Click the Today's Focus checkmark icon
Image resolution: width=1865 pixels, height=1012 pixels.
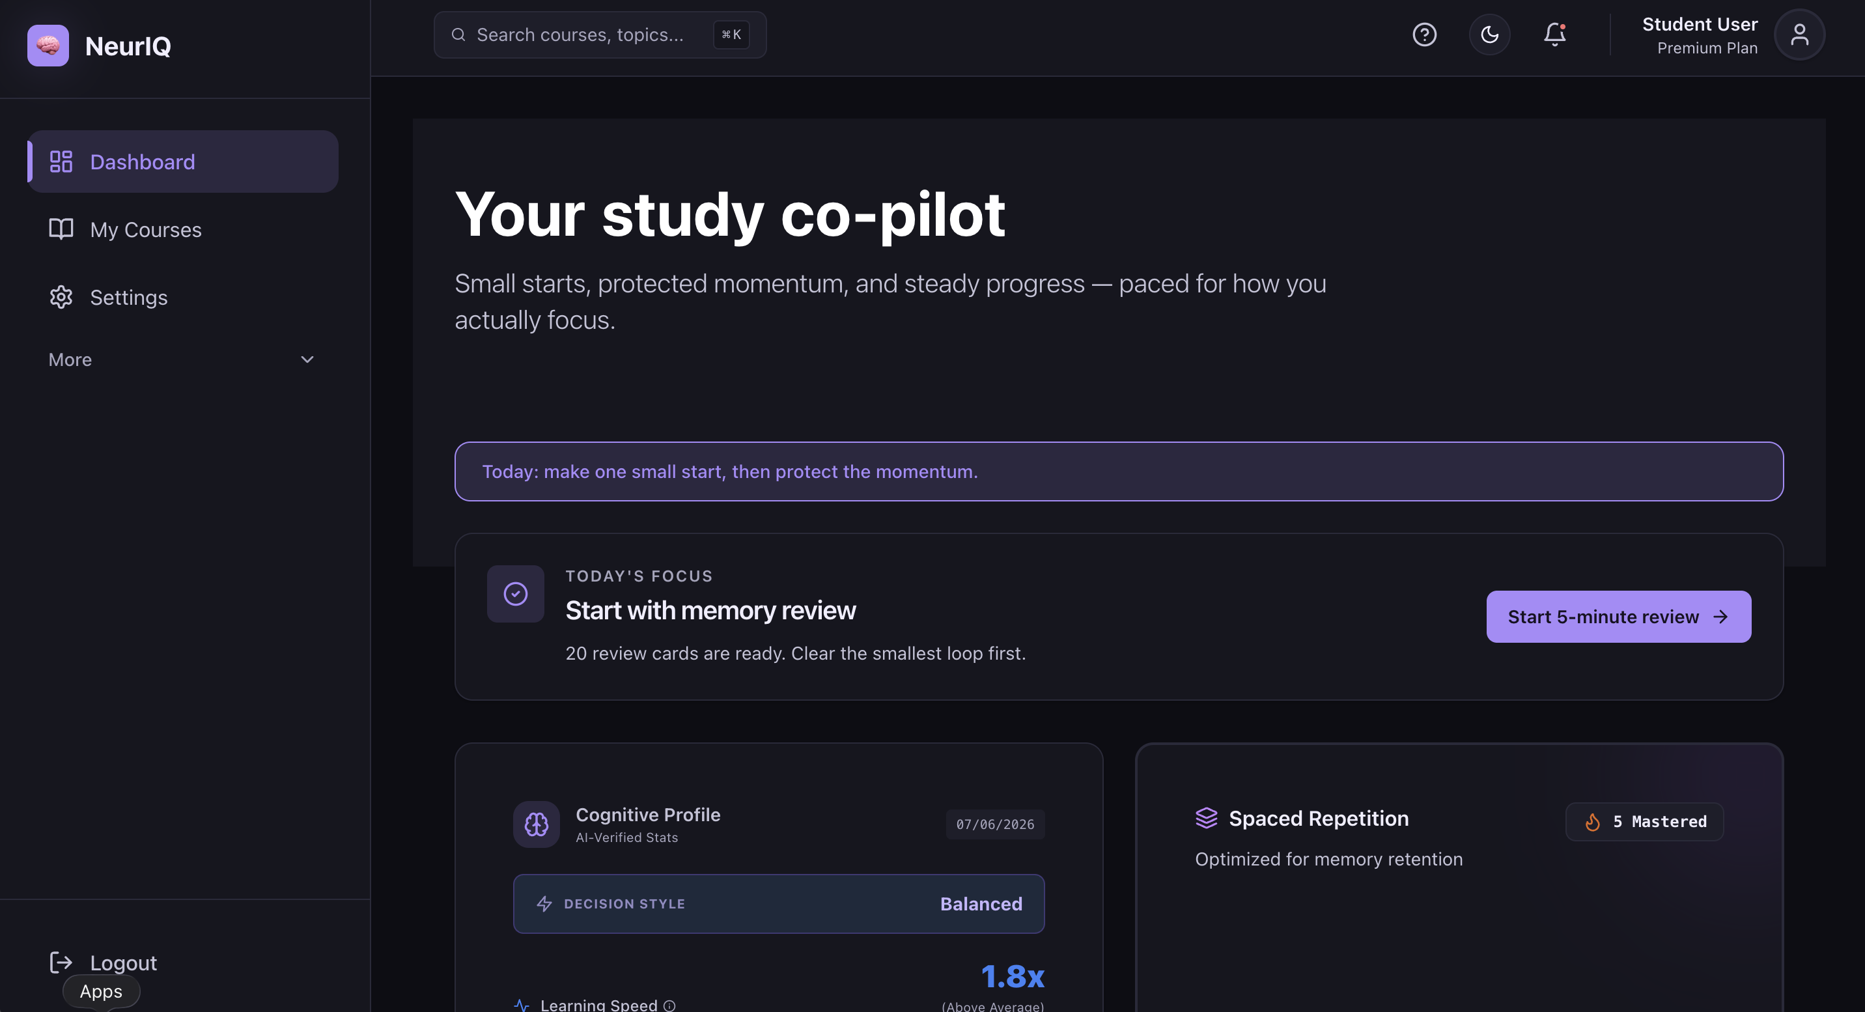pyautogui.click(x=516, y=594)
